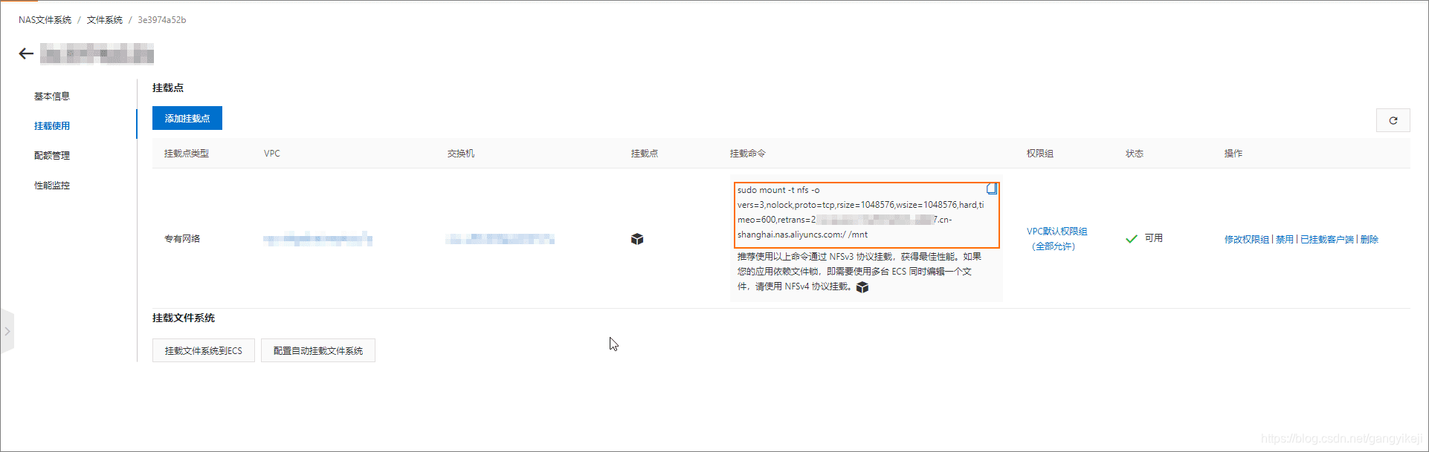This screenshot has width=1429, height=452.
Task: Click 添加挂载点 button
Action: (187, 118)
